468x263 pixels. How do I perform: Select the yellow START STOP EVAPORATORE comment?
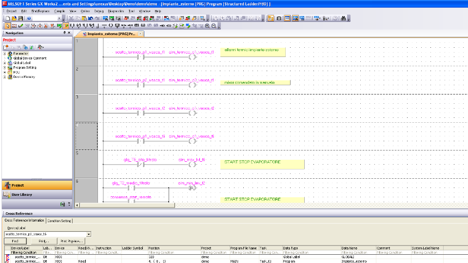pyautogui.click(x=263, y=164)
